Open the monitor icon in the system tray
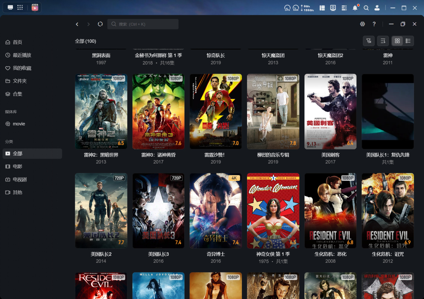Viewport: 424px width, 299px height. tap(333, 8)
